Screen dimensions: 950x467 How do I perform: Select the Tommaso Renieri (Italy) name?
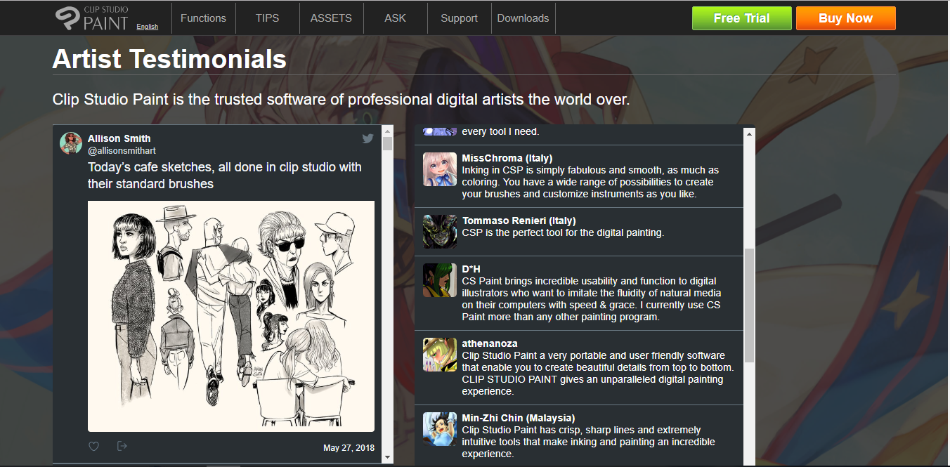(x=519, y=221)
